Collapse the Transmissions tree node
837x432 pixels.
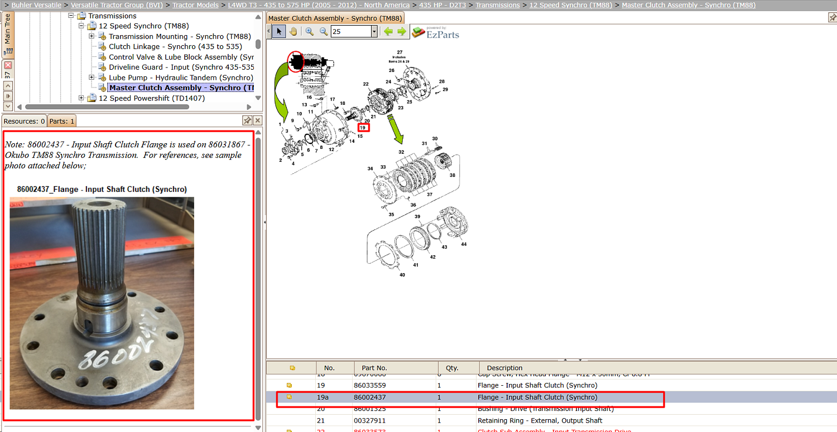(x=71, y=16)
